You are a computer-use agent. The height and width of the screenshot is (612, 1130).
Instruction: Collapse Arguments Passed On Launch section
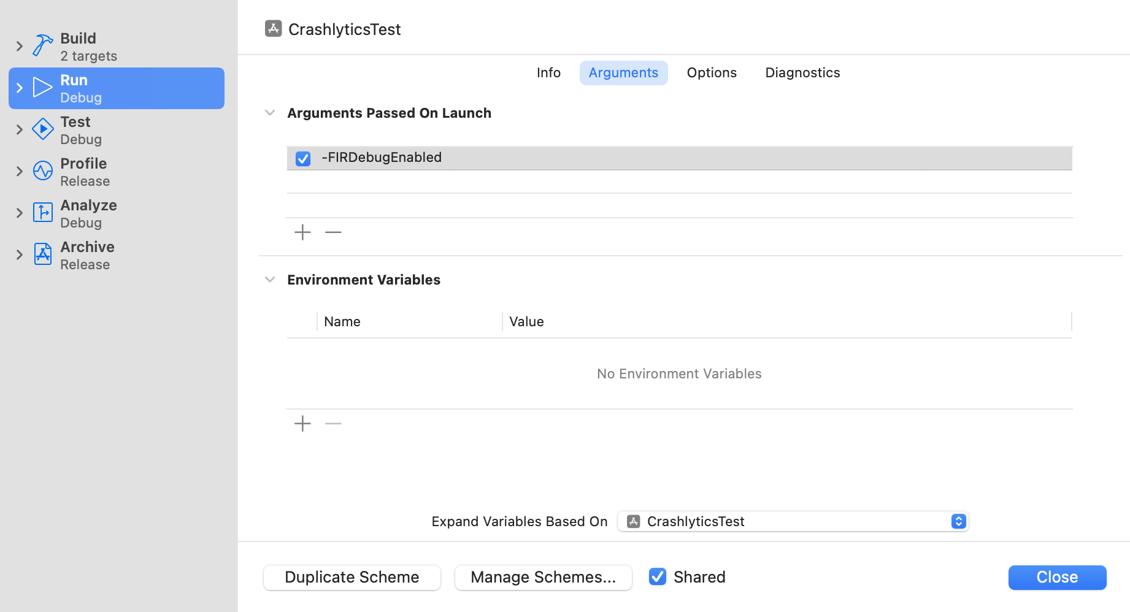tap(269, 113)
